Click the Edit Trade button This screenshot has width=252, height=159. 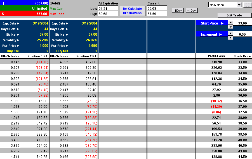pos(234,15)
